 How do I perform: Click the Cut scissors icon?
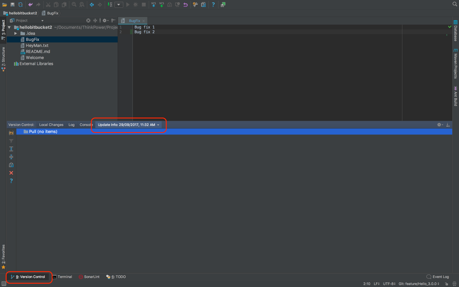coord(48,5)
